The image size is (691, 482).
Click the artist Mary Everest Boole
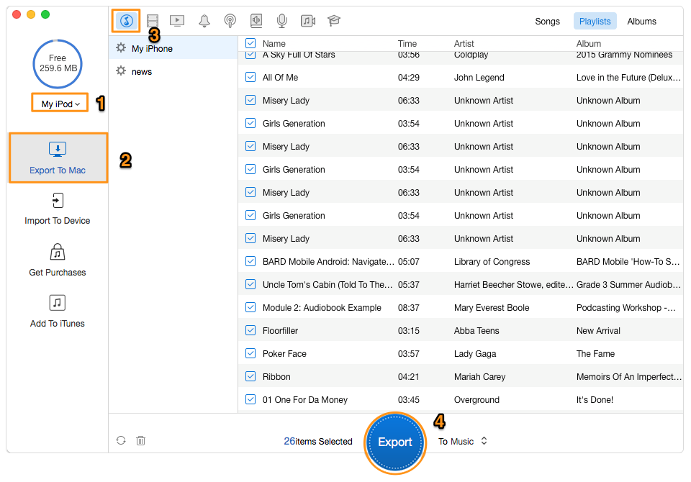(x=492, y=307)
